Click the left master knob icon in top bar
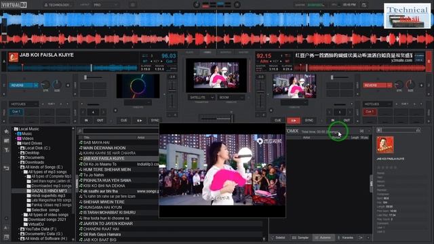Image resolution: width=434 pixels, height=244 pixels. (x=197, y=5)
